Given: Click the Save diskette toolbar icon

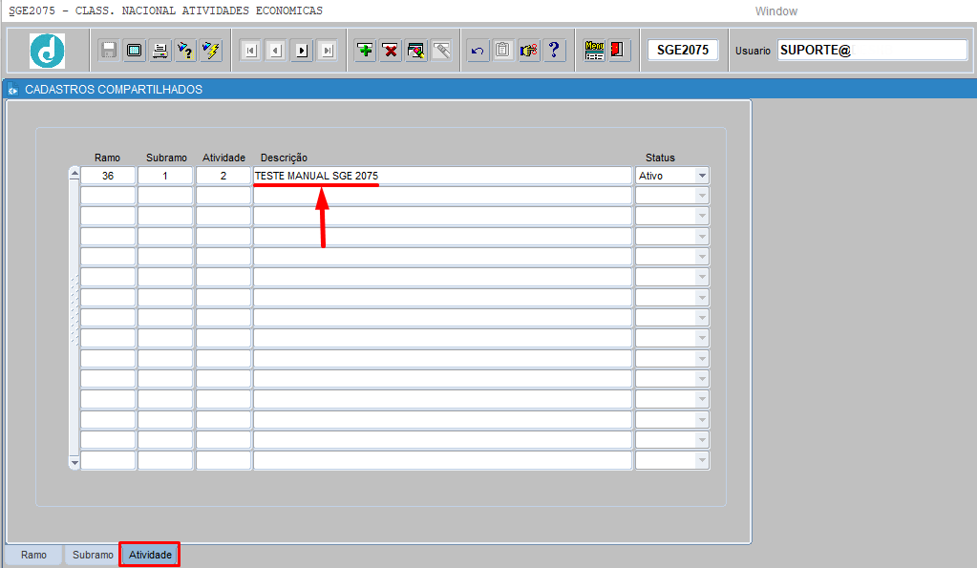Looking at the screenshot, I should (109, 51).
